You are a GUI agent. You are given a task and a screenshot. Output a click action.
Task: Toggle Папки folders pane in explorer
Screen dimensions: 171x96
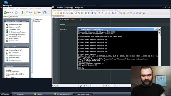click(x=37, y=13)
